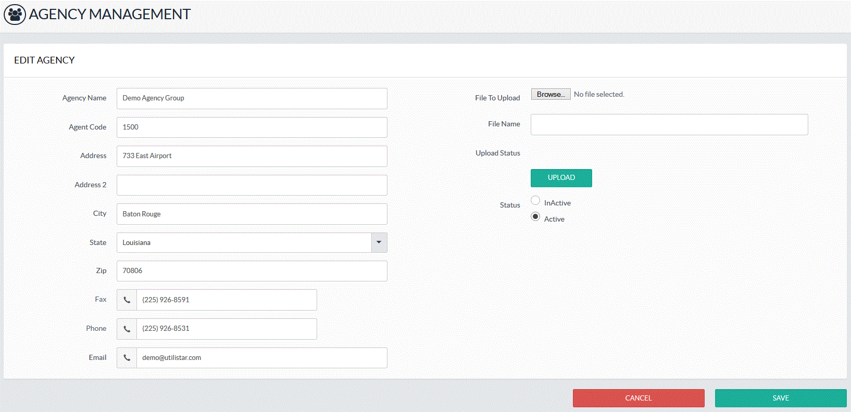Click the 'InActive' radio label text
851x412 pixels.
click(x=557, y=203)
